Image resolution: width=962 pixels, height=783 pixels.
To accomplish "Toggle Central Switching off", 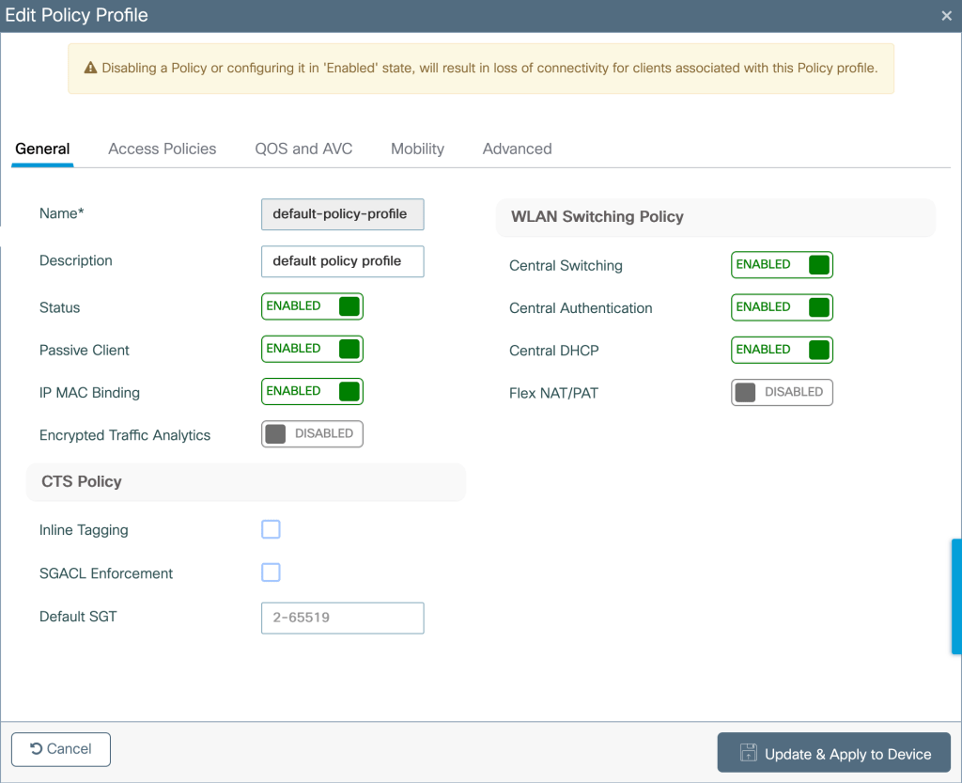I will click(x=782, y=265).
